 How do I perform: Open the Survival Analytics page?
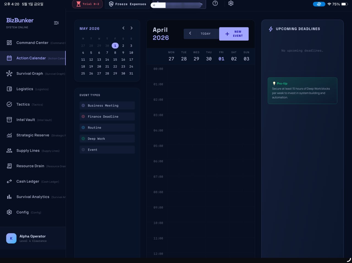[33, 197]
